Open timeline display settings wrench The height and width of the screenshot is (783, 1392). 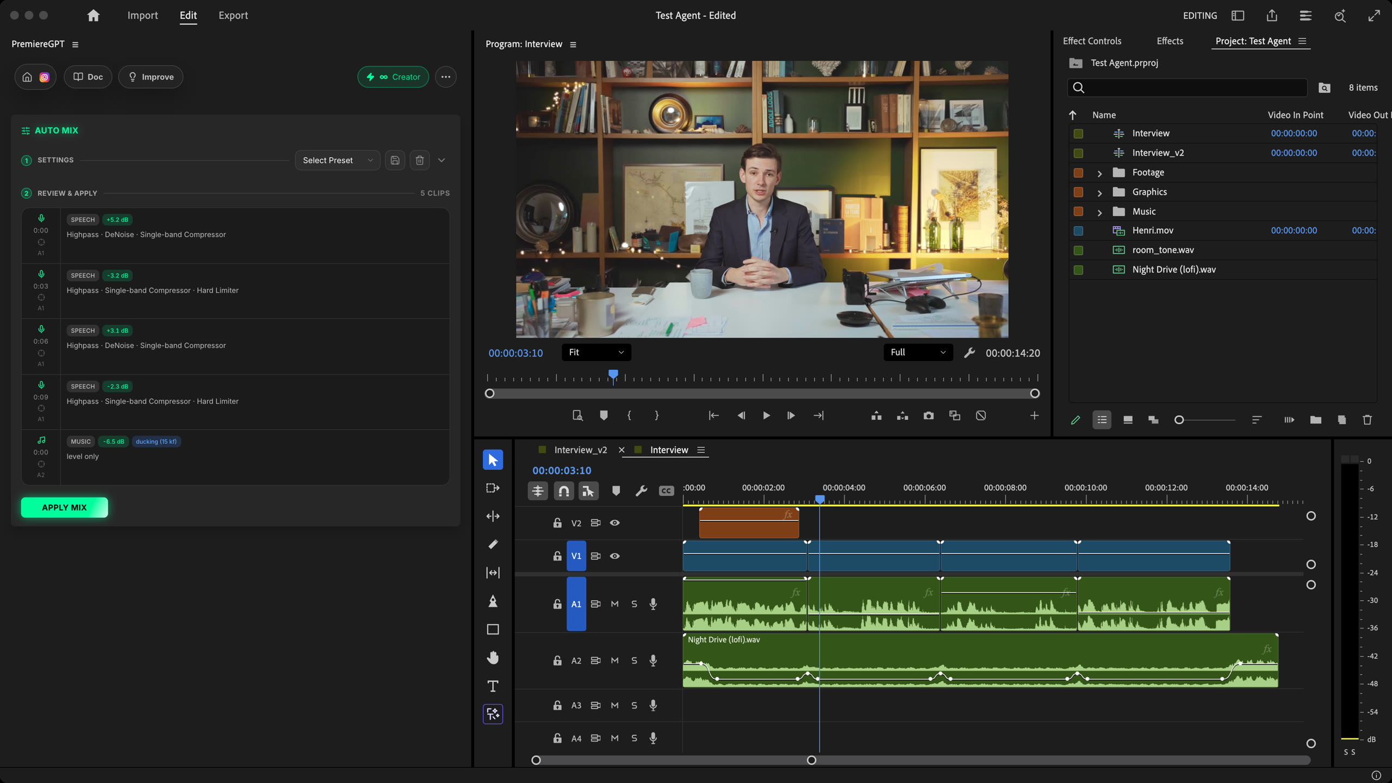point(641,491)
